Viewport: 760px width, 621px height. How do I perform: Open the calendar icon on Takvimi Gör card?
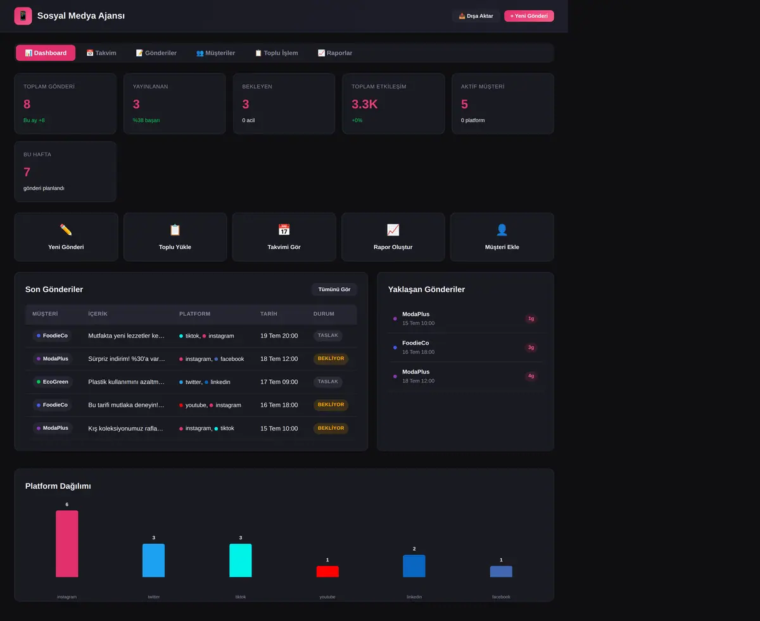coord(284,230)
